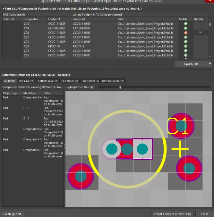Click the red mismatch icon for C20
Viewport: 214px width, 217px height.
(185, 33)
